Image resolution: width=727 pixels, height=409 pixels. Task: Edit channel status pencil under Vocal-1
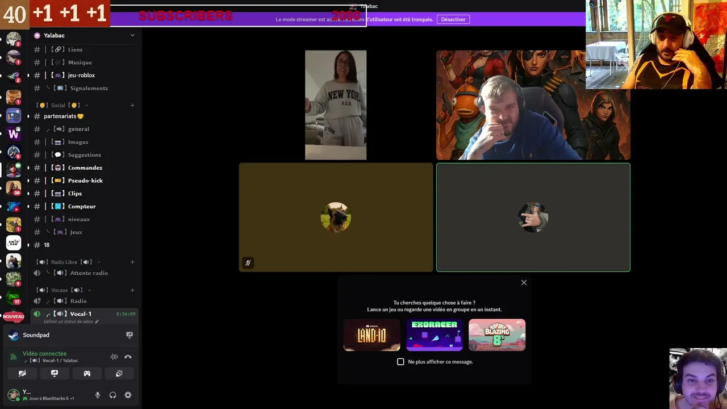point(97,322)
